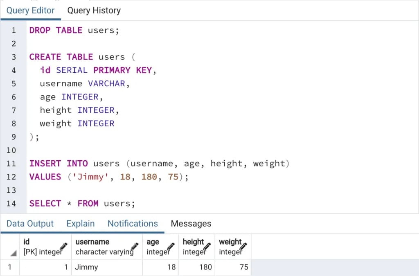Click line number 11 in gutter

point(11,164)
